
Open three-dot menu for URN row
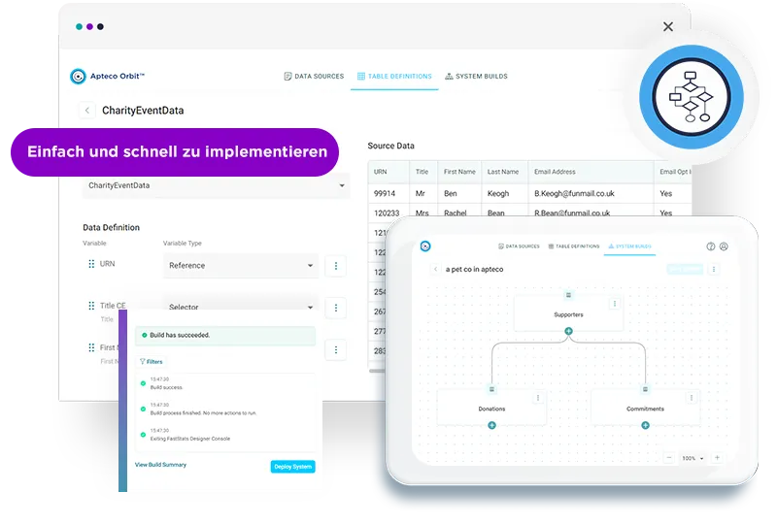pyautogui.click(x=336, y=266)
